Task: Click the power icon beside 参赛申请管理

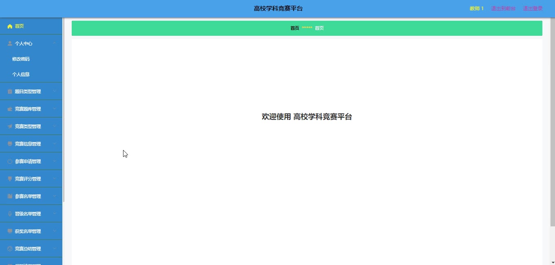Action: [10, 161]
